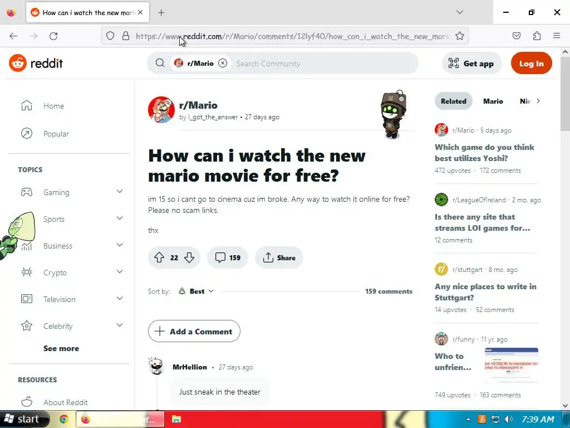Click the Celebrity star icon
This screenshot has width=570, height=428.
click(27, 325)
